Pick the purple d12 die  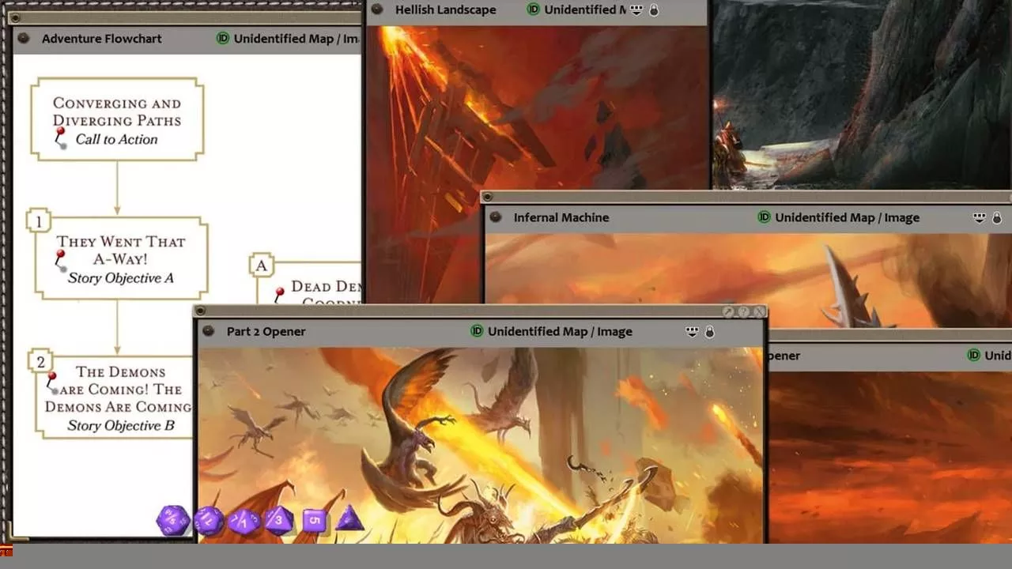(209, 521)
